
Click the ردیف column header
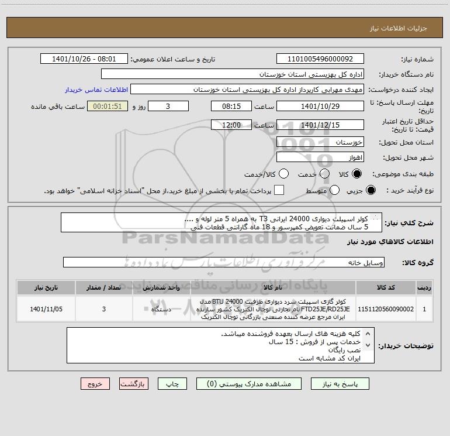(424, 288)
